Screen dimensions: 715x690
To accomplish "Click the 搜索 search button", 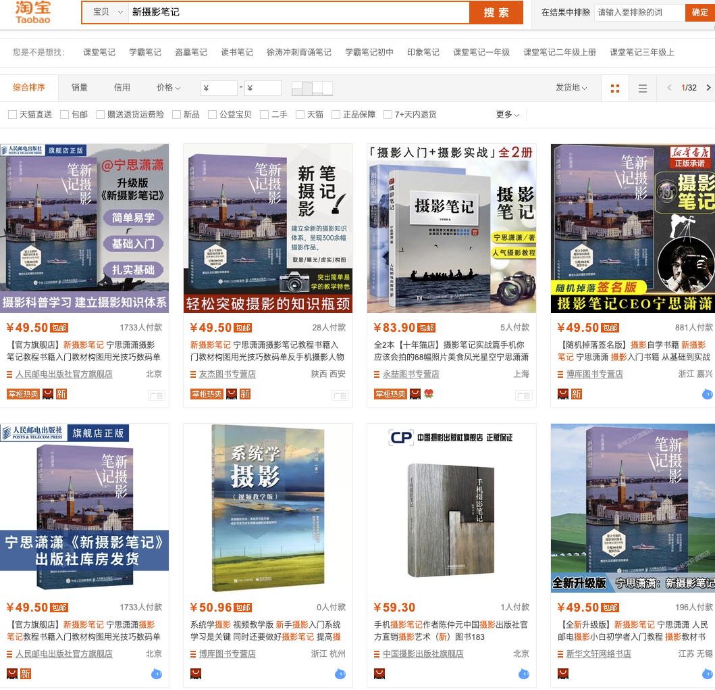I will point(496,12).
